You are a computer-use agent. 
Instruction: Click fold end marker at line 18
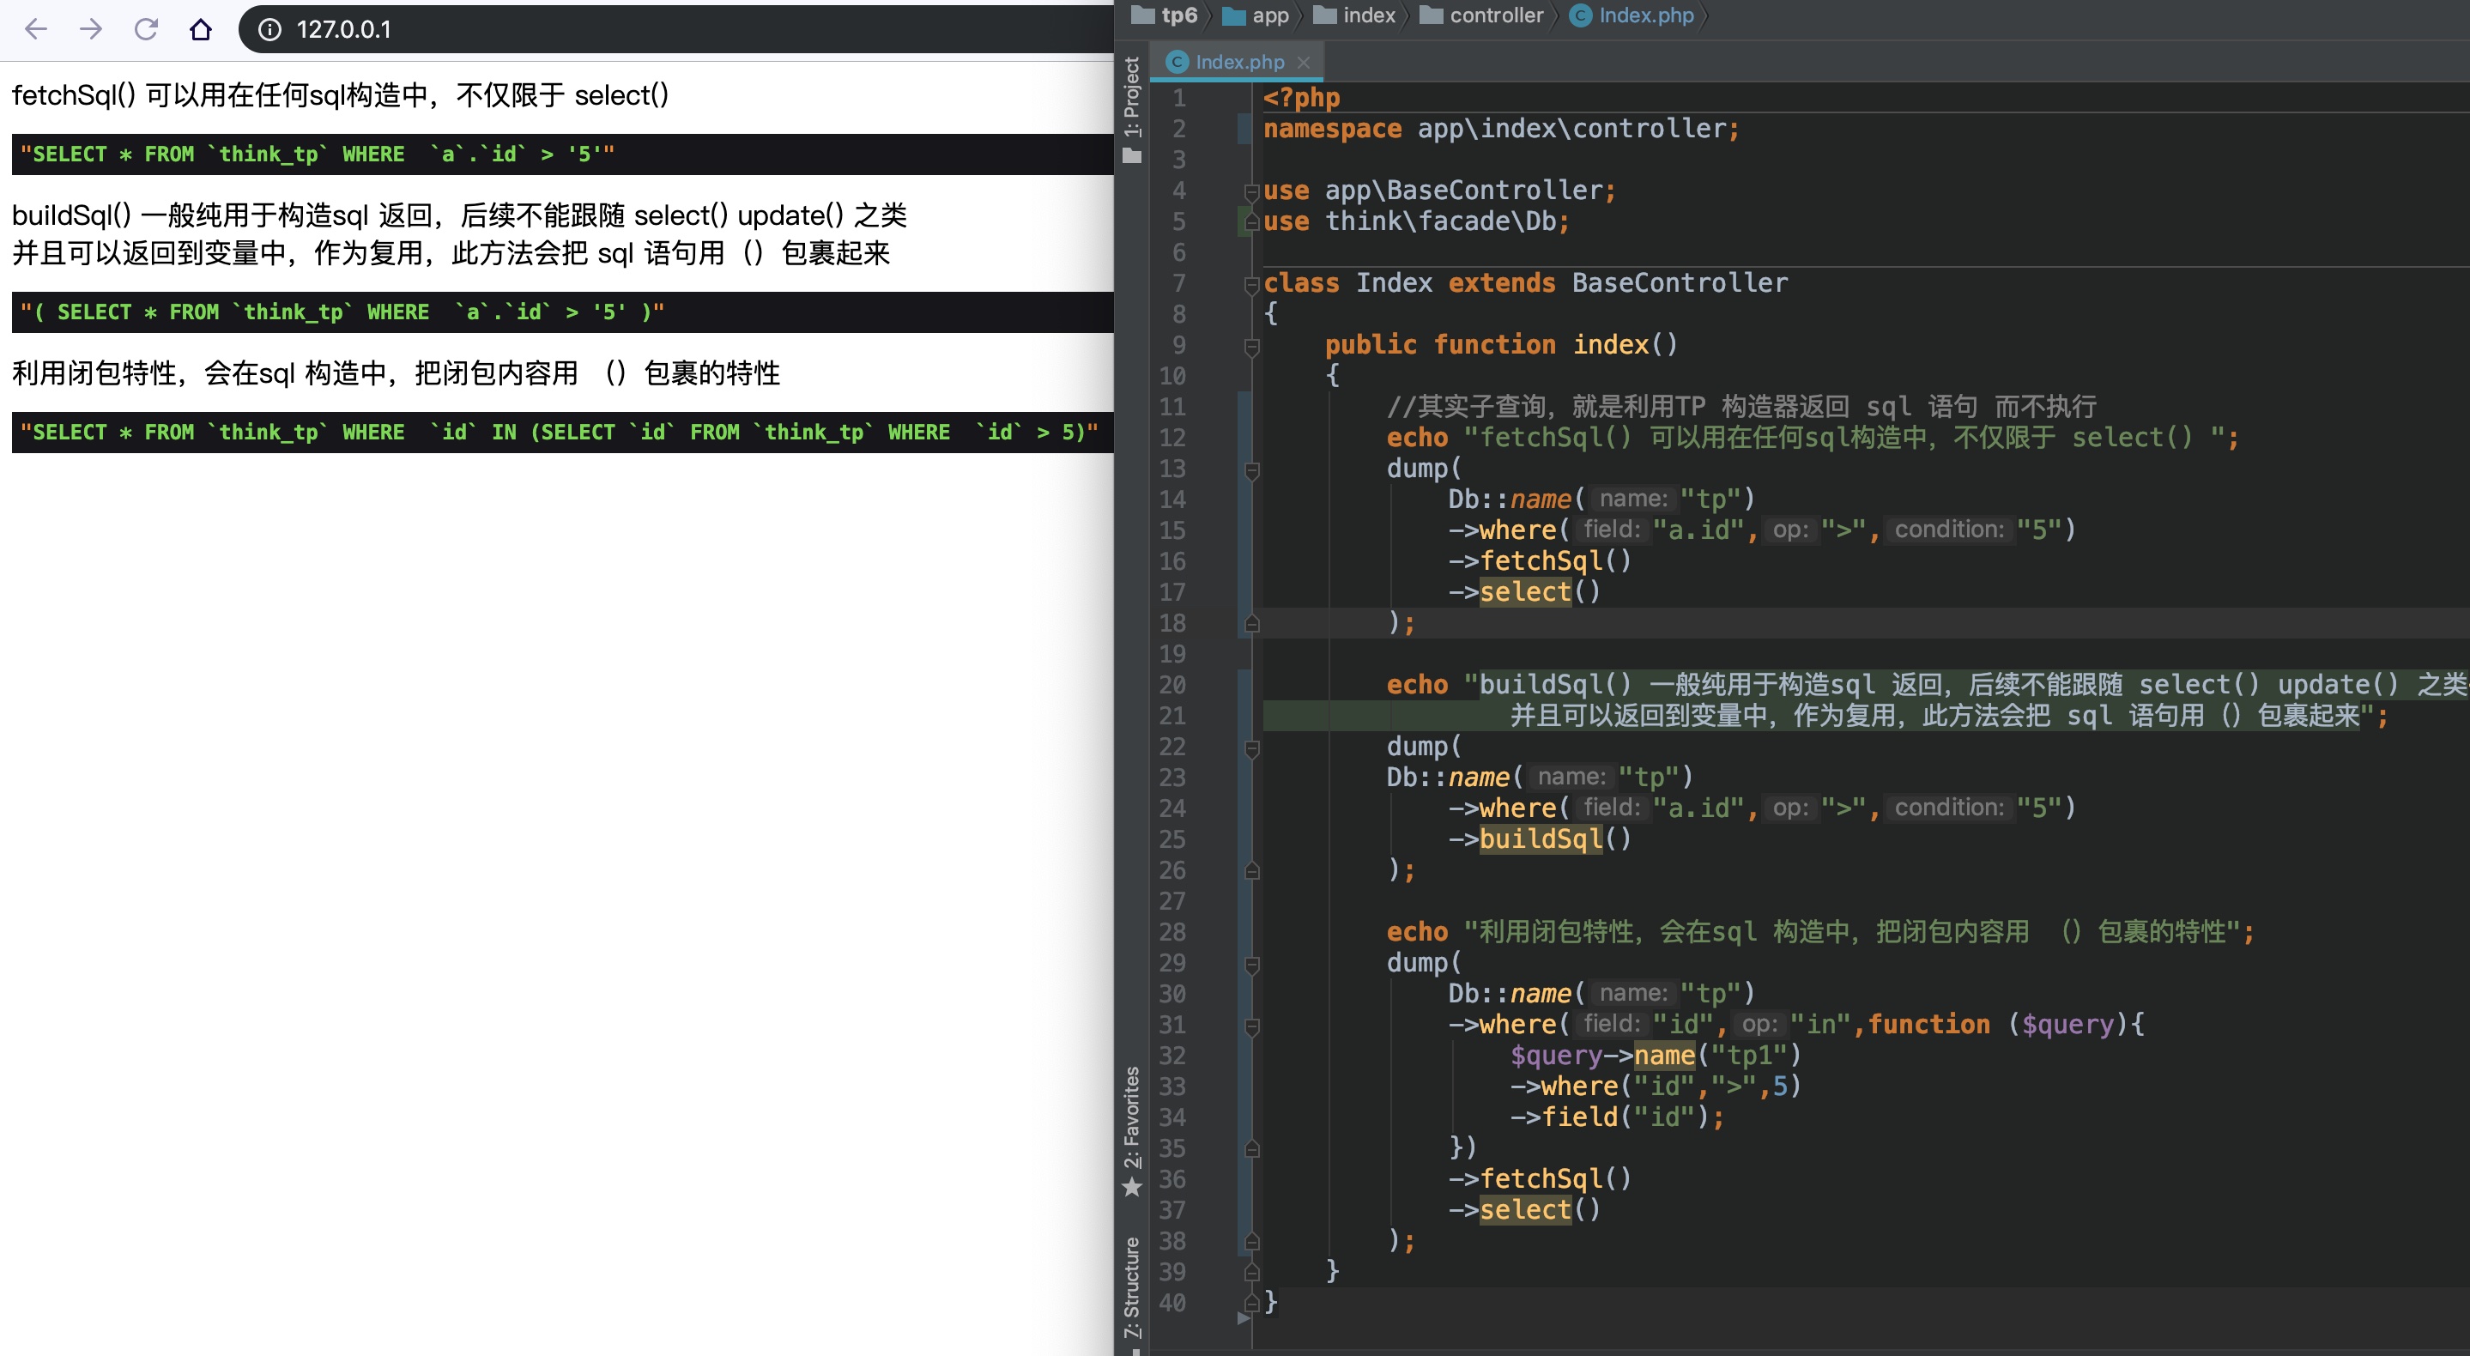1251,624
